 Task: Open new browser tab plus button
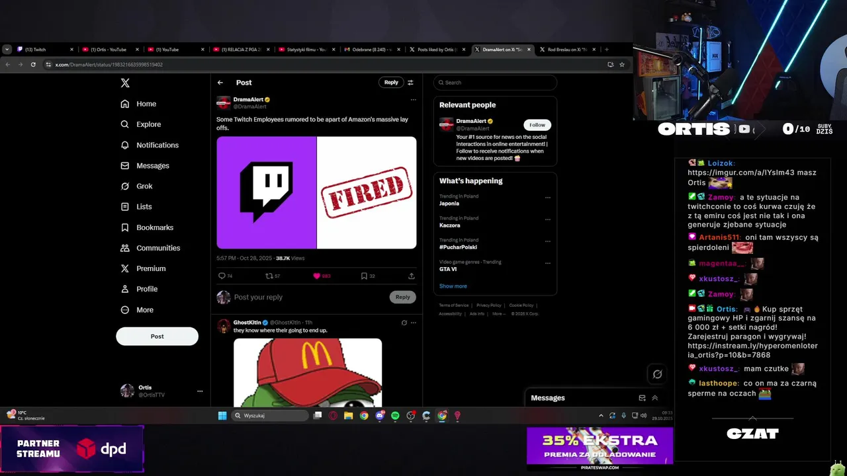(607, 50)
